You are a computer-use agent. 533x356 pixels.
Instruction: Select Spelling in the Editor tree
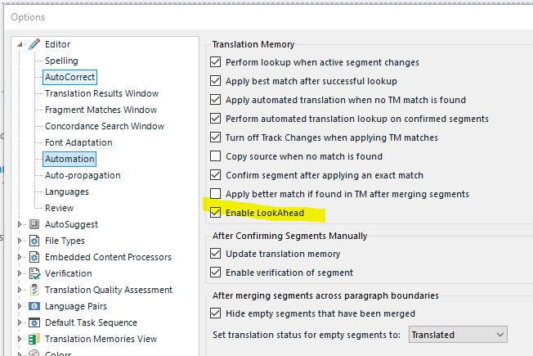tap(61, 61)
